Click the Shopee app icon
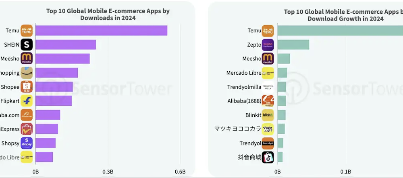The width and height of the screenshot is (403, 178). pos(27,87)
